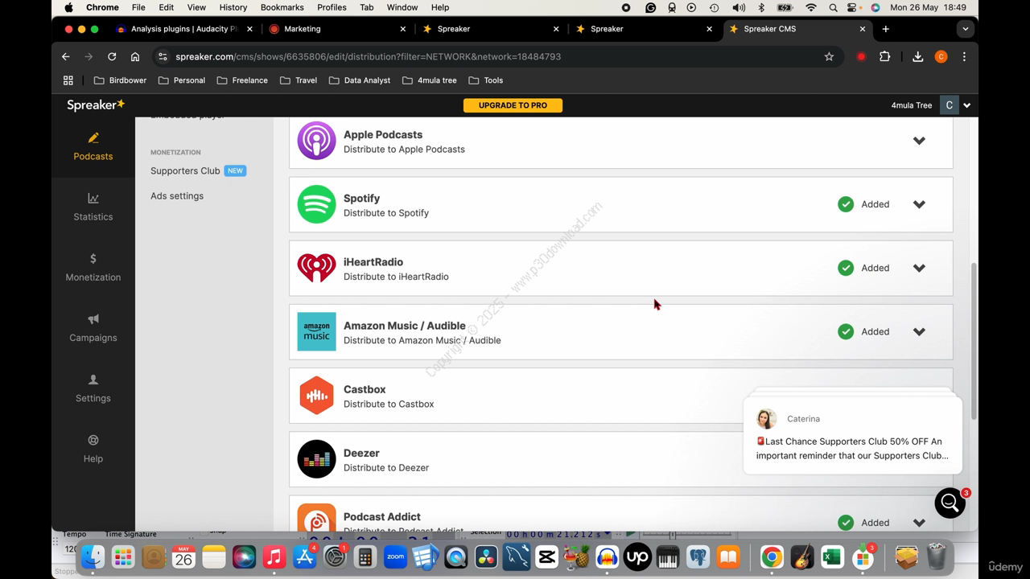The height and width of the screenshot is (579, 1030).
Task: Expand the Podcast Addict distribution row
Action: [x=919, y=523]
